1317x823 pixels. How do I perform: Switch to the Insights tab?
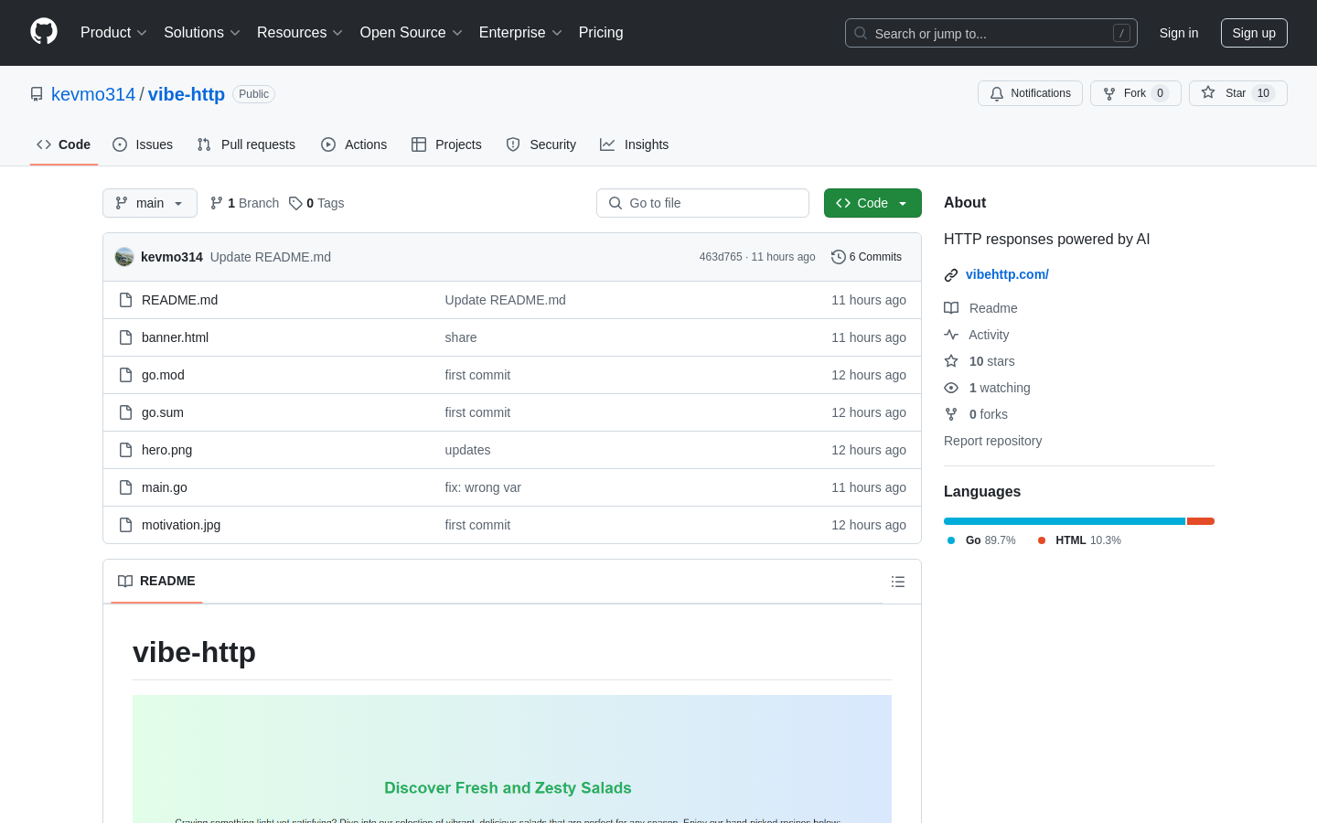click(635, 144)
